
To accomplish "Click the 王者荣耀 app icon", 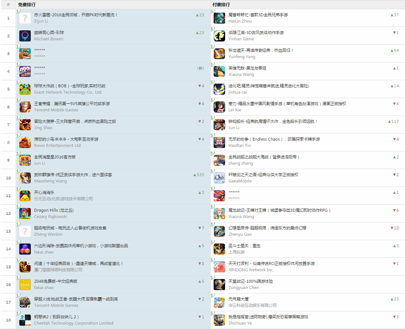I will click(x=25, y=107).
